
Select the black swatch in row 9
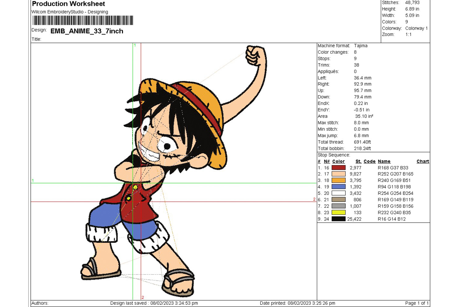tap(338, 219)
